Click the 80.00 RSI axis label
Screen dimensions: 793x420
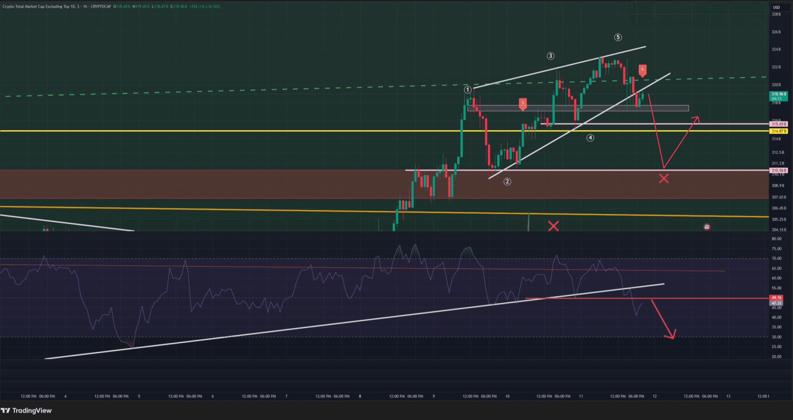pos(776,239)
